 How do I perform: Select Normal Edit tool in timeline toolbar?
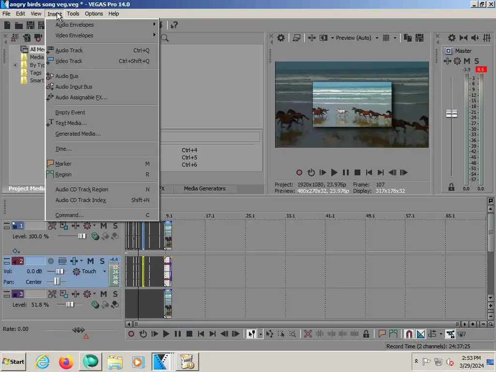[x=251, y=334]
